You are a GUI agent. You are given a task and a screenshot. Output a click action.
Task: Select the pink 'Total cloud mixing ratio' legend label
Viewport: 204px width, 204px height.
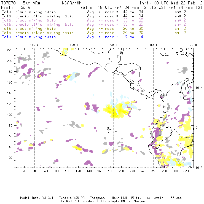click(29, 20)
